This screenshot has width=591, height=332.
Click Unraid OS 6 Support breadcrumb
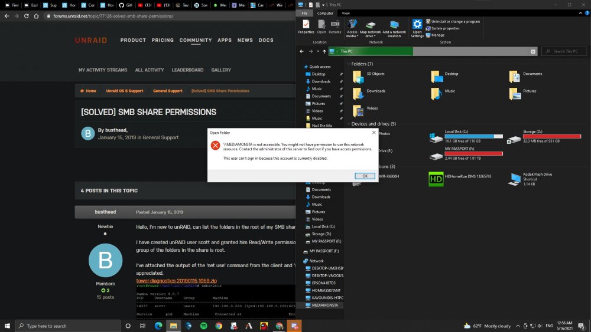[x=124, y=91]
